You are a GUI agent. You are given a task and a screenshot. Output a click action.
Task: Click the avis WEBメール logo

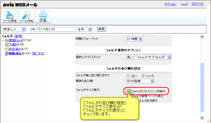20,5
